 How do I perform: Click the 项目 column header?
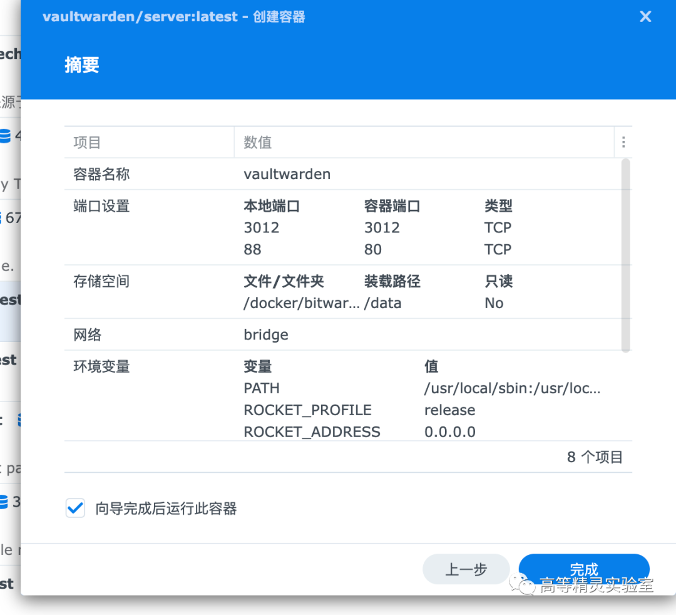tap(149, 142)
